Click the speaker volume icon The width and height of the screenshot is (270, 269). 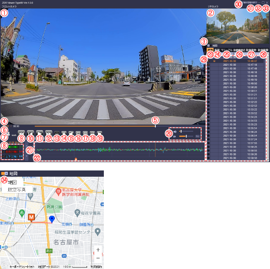pos(175,131)
